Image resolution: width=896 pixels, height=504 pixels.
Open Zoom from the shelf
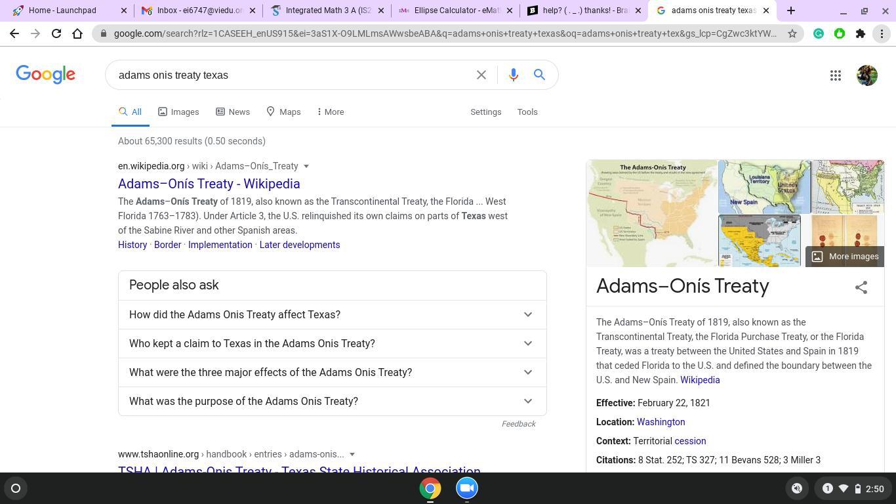(x=467, y=488)
